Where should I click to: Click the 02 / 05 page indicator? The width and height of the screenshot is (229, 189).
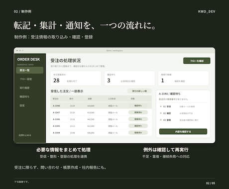tap(211, 183)
